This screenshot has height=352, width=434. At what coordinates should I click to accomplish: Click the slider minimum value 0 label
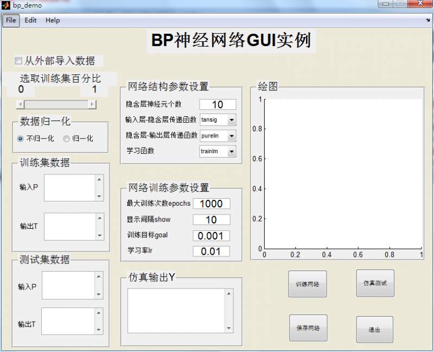pos(21,90)
